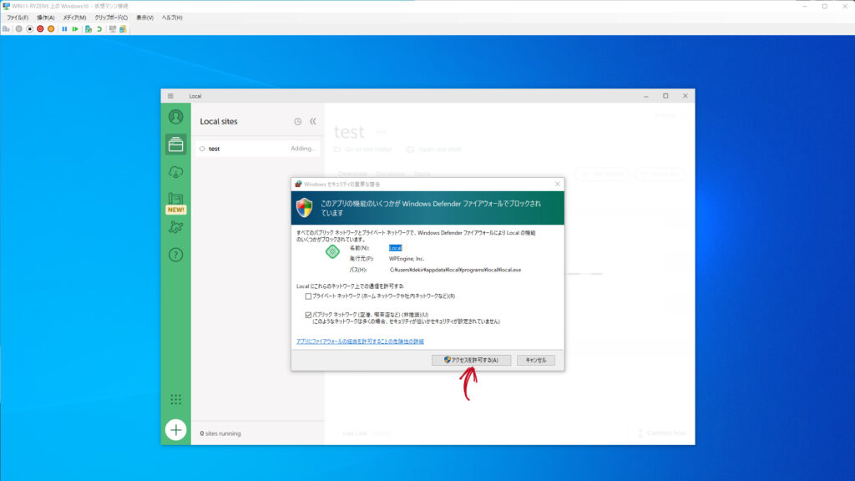Screen dimensions: 855x481
Task: Open the Connect cloud icon in Local sidebar
Action: (x=175, y=172)
